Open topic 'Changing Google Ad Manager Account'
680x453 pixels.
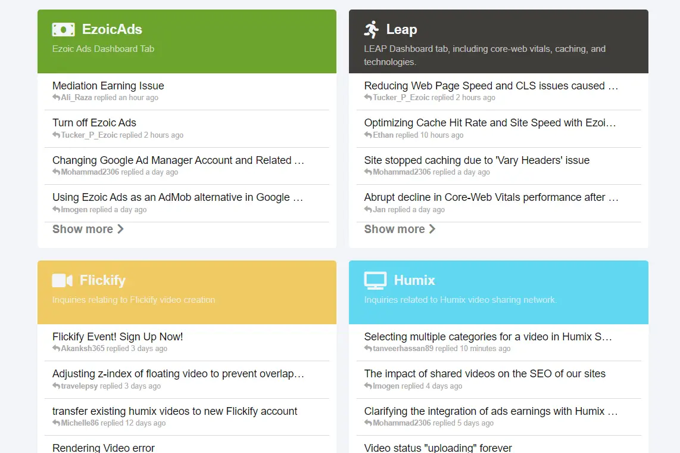178,160
